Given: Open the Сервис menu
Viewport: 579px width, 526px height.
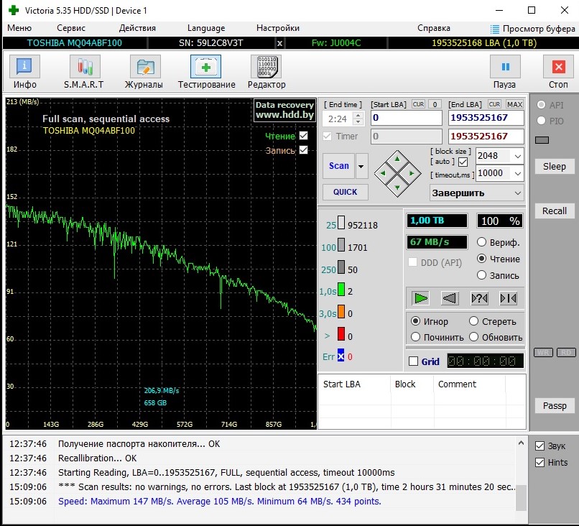Looking at the screenshot, I should click(x=70, y=28).
